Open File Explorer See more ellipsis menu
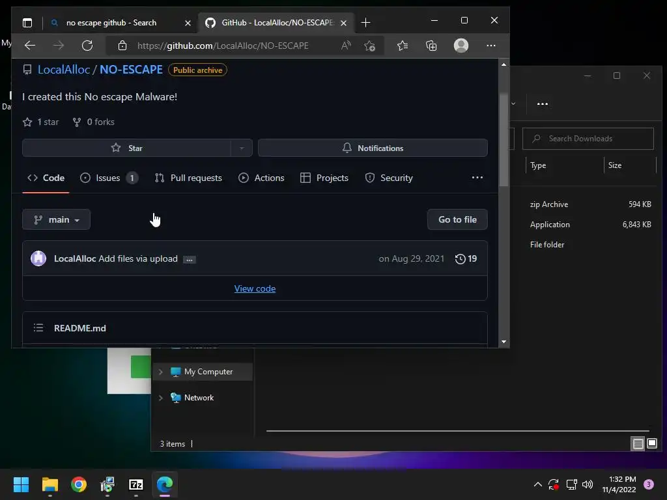 click(543, 104)
